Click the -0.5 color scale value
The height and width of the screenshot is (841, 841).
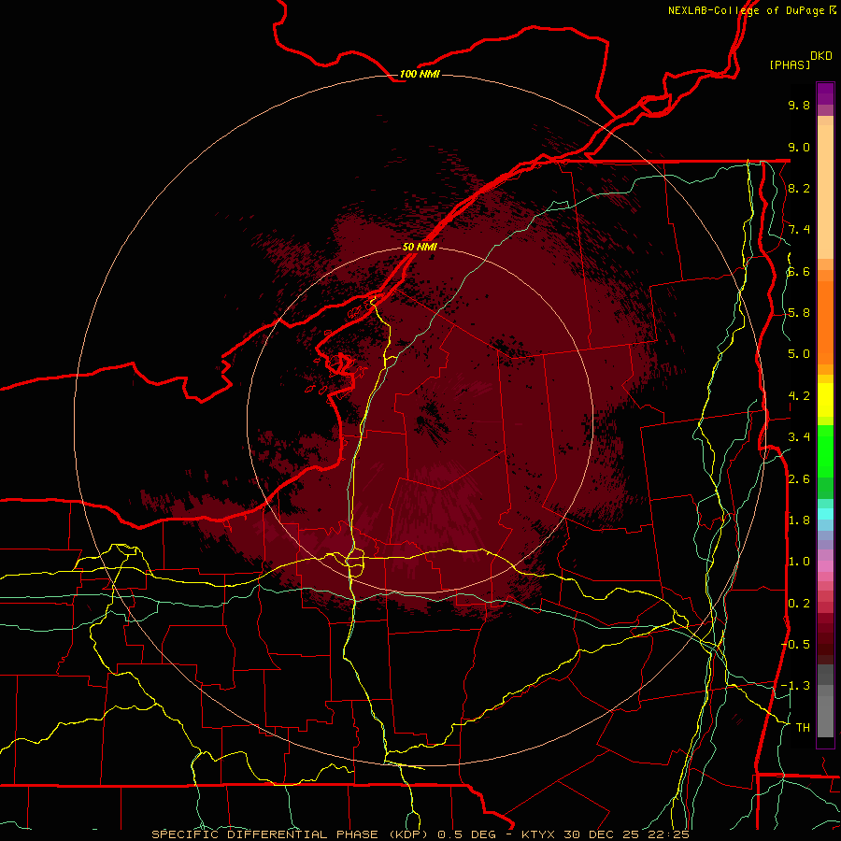795,644
